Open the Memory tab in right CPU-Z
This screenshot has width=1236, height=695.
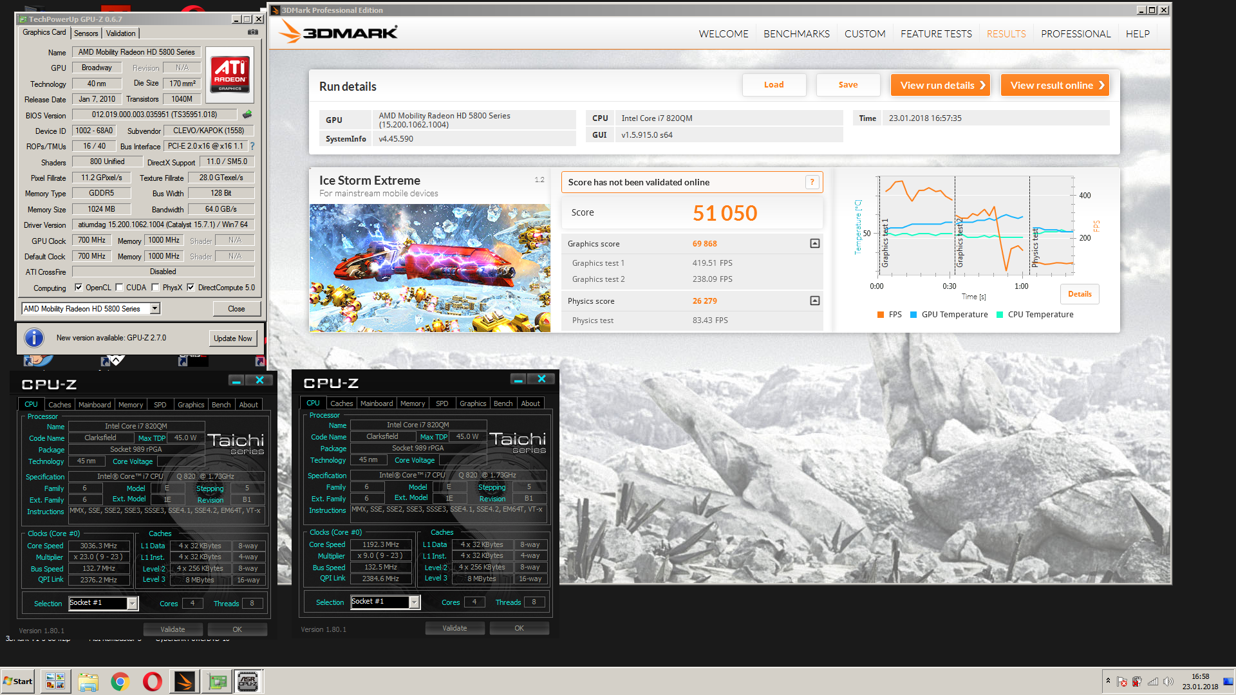(x=413, y=403)
